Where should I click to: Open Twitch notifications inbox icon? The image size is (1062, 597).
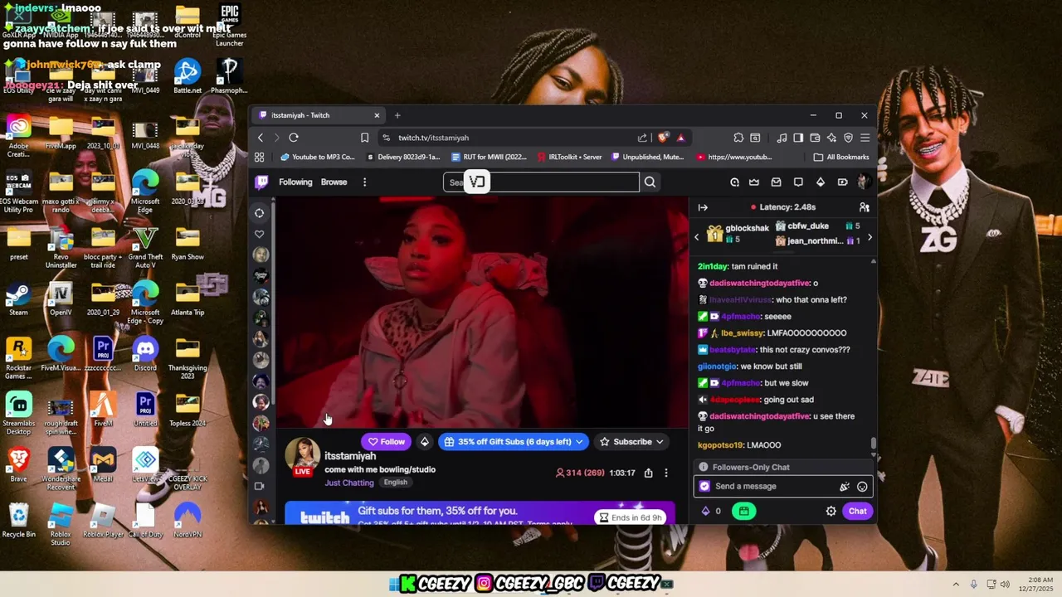pyautogui.click(x=776, y=182)
